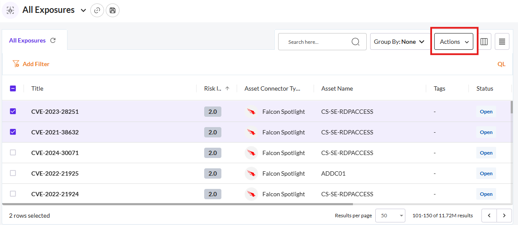
Task: Expand the All Exposures title dropdown
Action: coord(83,10)
